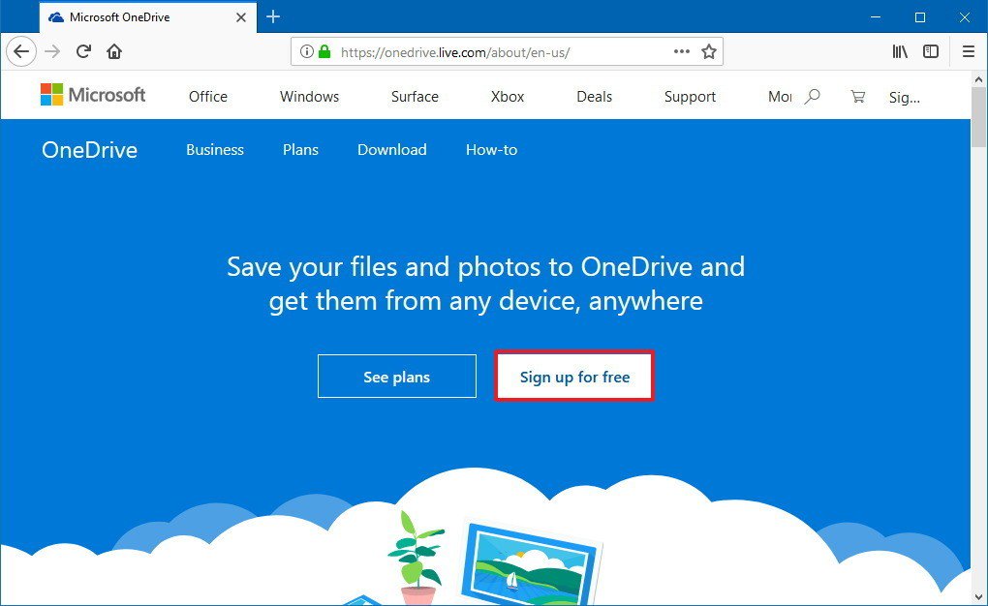The image size is (988, 606).
Task: Expand the More navigation item
Action: point(780,97)
